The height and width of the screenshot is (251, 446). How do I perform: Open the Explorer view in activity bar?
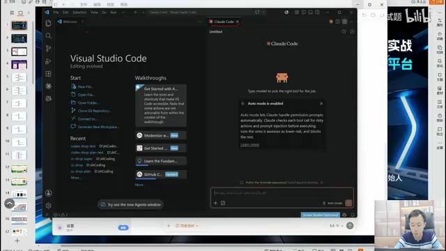[x=48, y=23]
